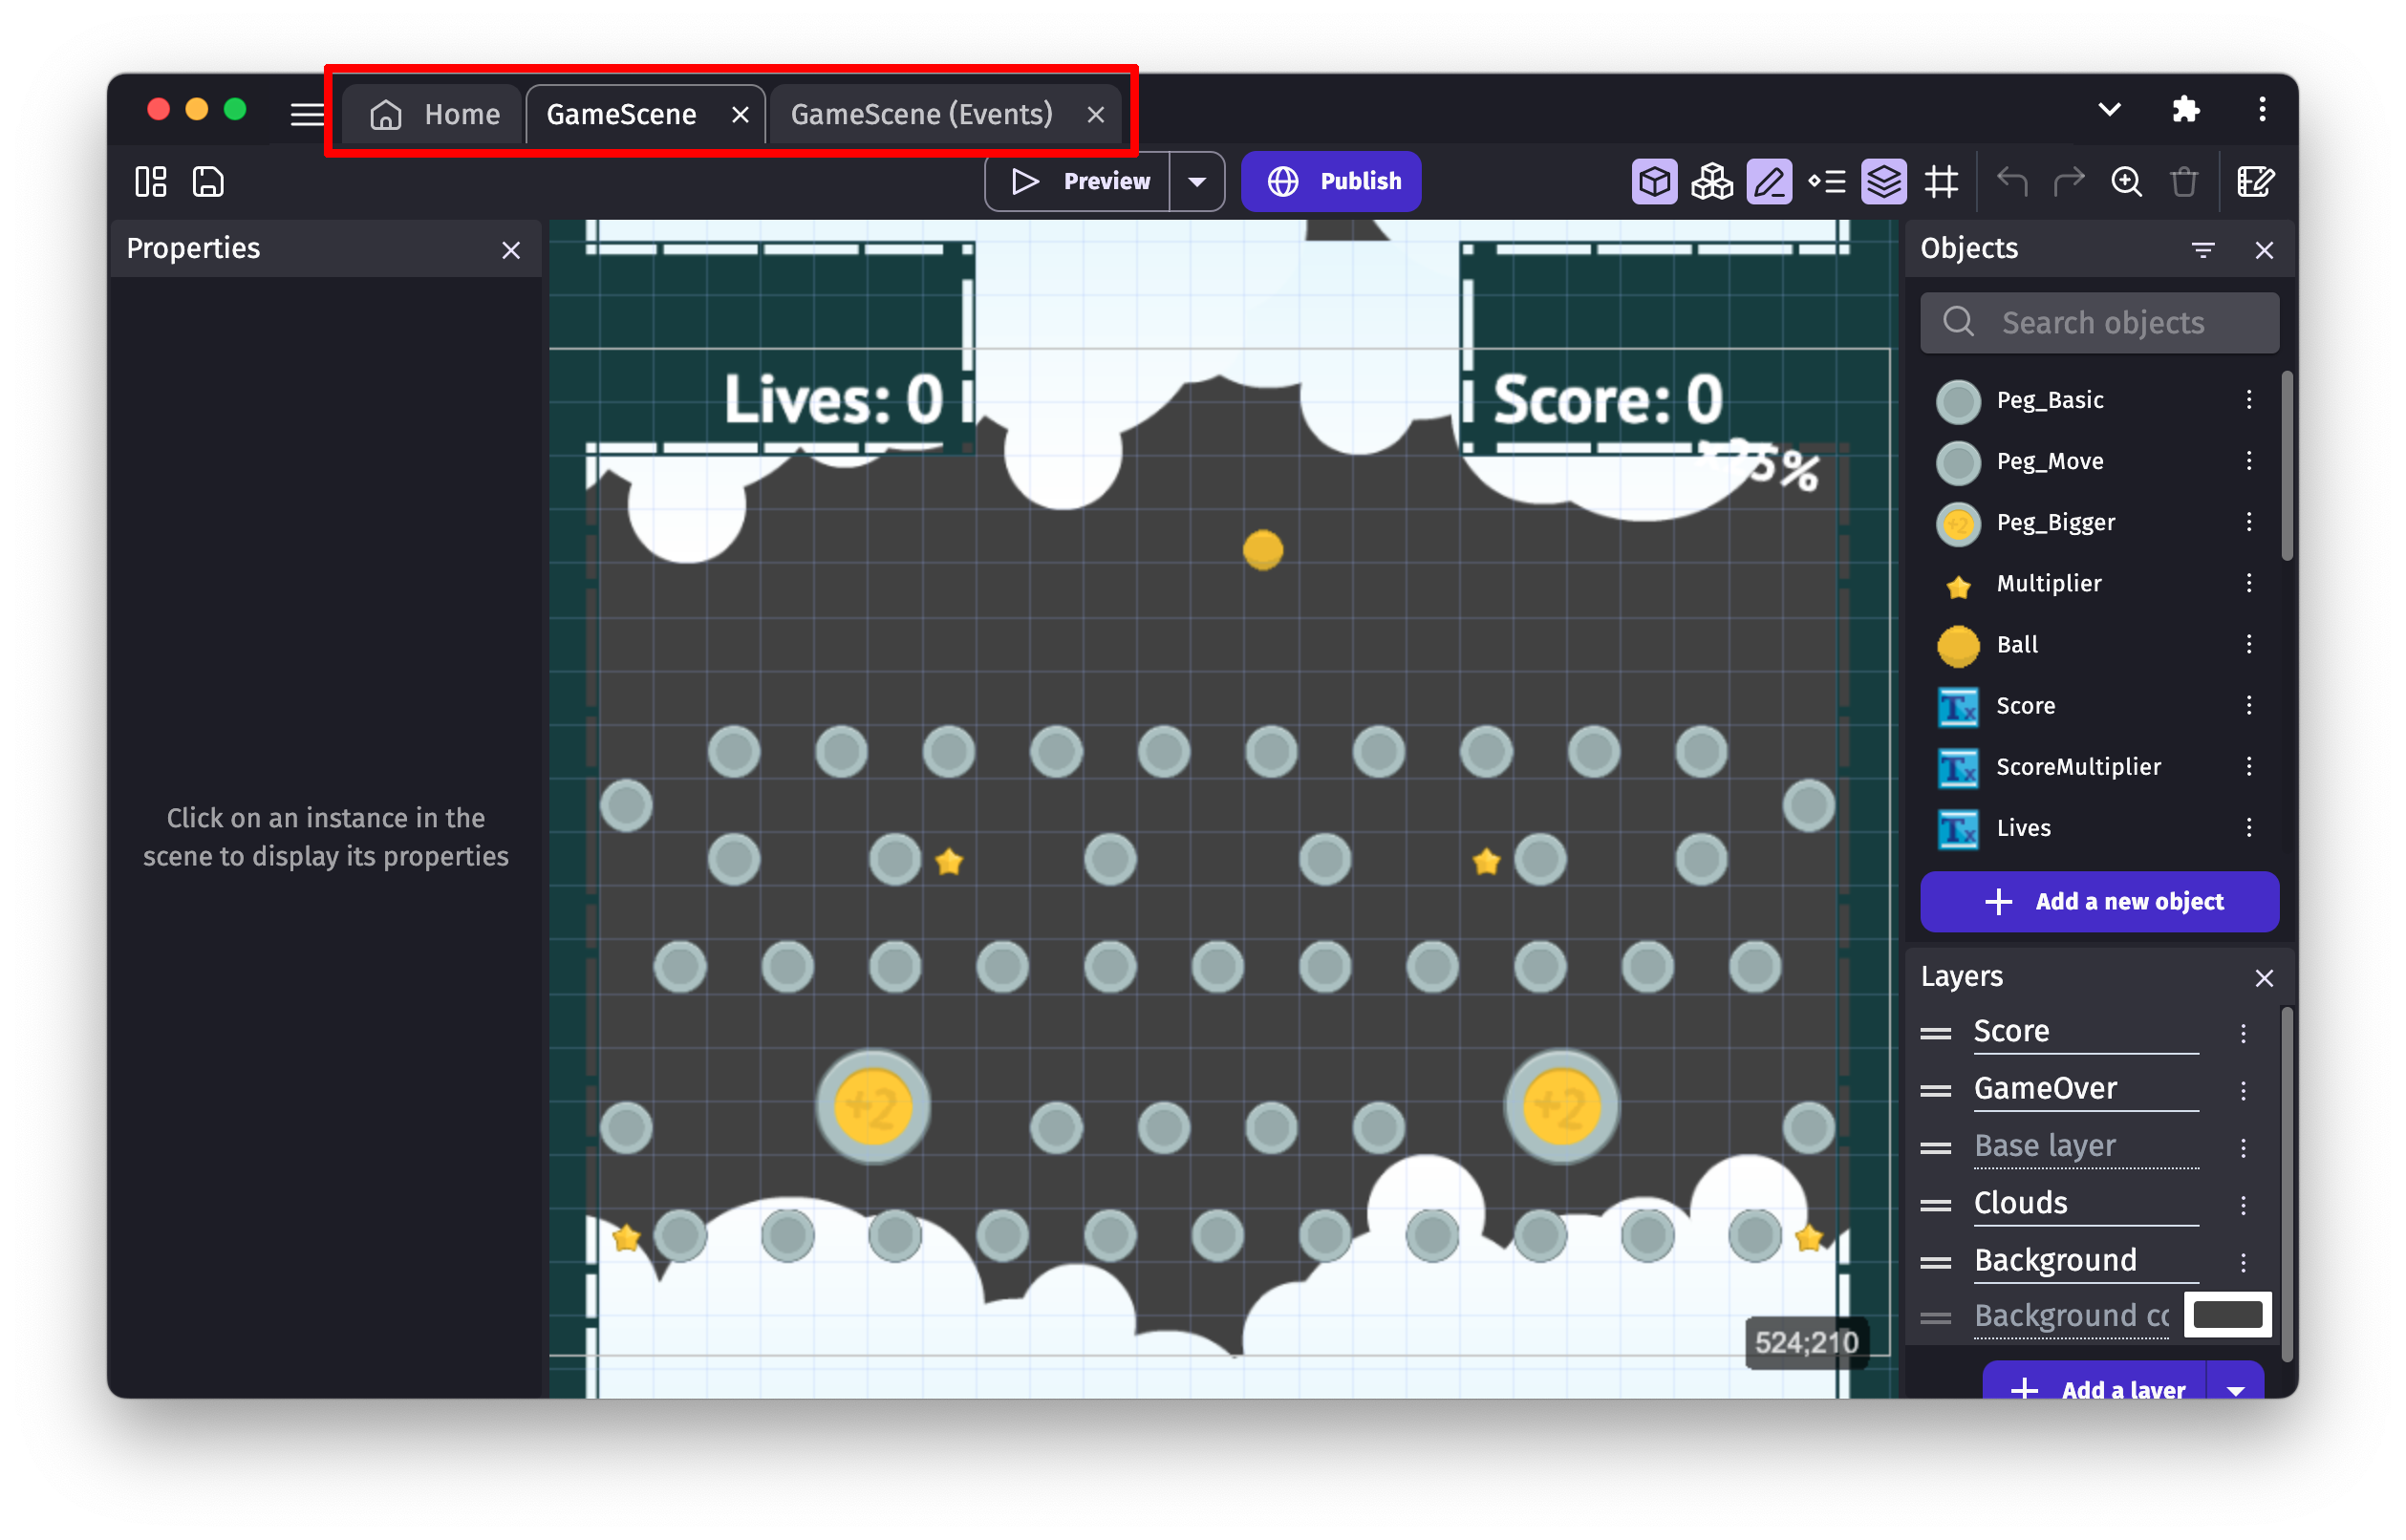Click Add a new object button
This screenshot has height=1540, width=2406.
[x=2099, y=902]
